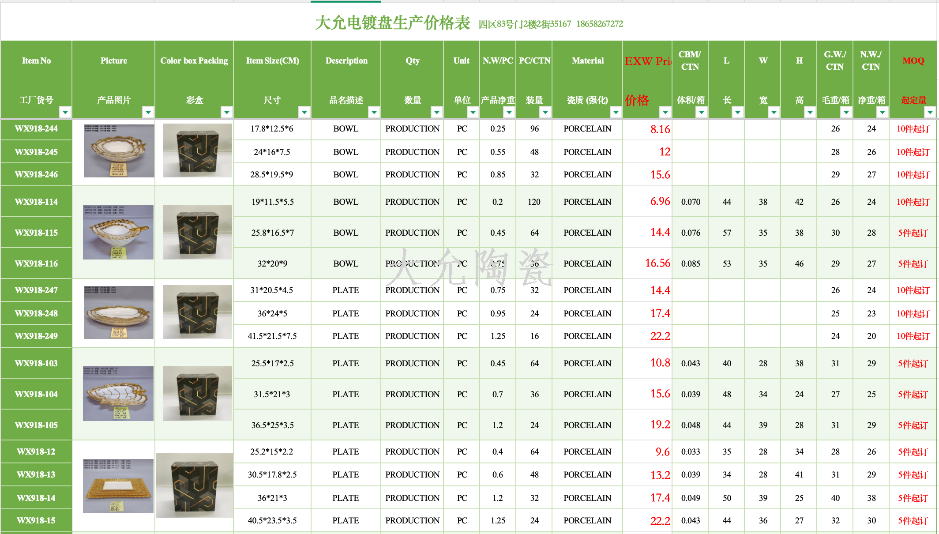The image size is (939, 534).
Task: Open the Qty column filter dropdown
Action: click(x=437, y=112)
